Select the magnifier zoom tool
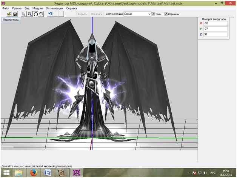Viewport: 237px width, 178px height. (29, 14)
